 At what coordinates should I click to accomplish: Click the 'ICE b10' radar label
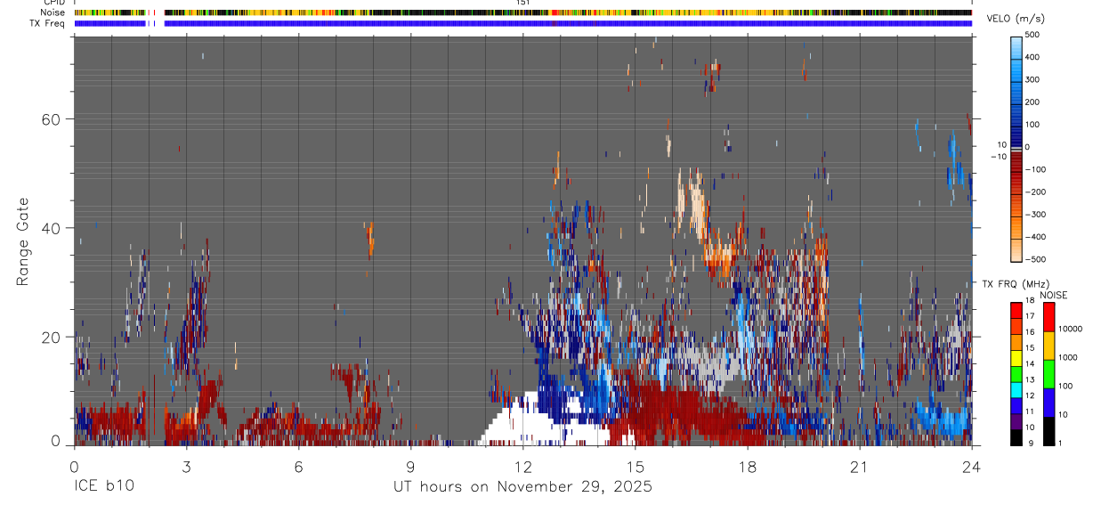point(103,486)
